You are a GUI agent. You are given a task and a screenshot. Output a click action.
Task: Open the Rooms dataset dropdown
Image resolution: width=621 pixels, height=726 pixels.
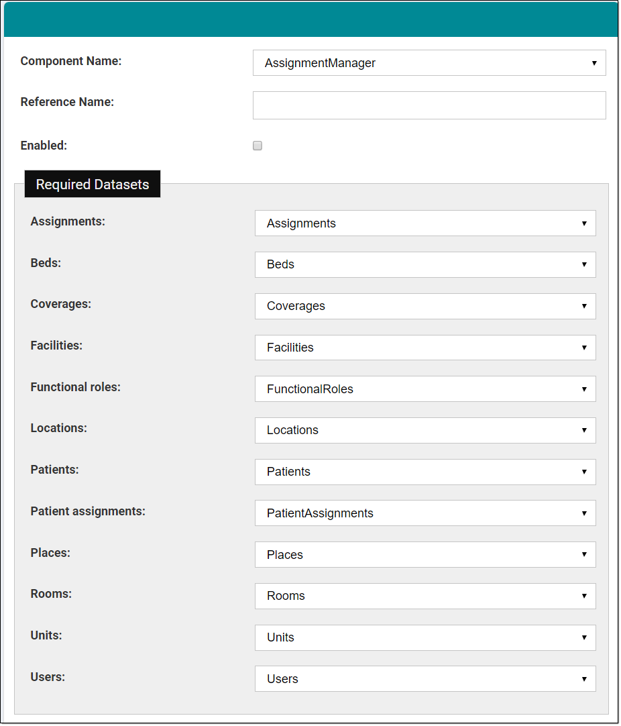[425, 596]
